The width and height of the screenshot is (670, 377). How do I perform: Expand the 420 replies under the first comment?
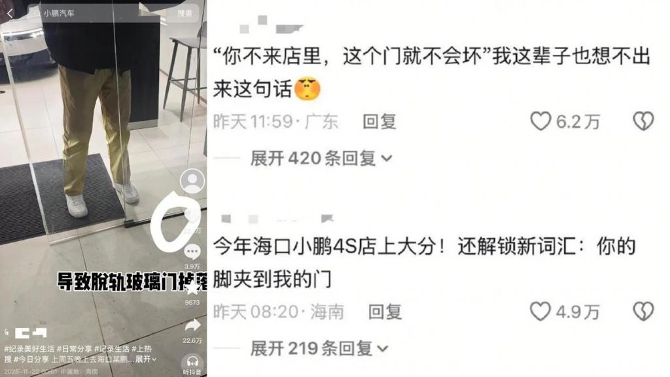321,158
